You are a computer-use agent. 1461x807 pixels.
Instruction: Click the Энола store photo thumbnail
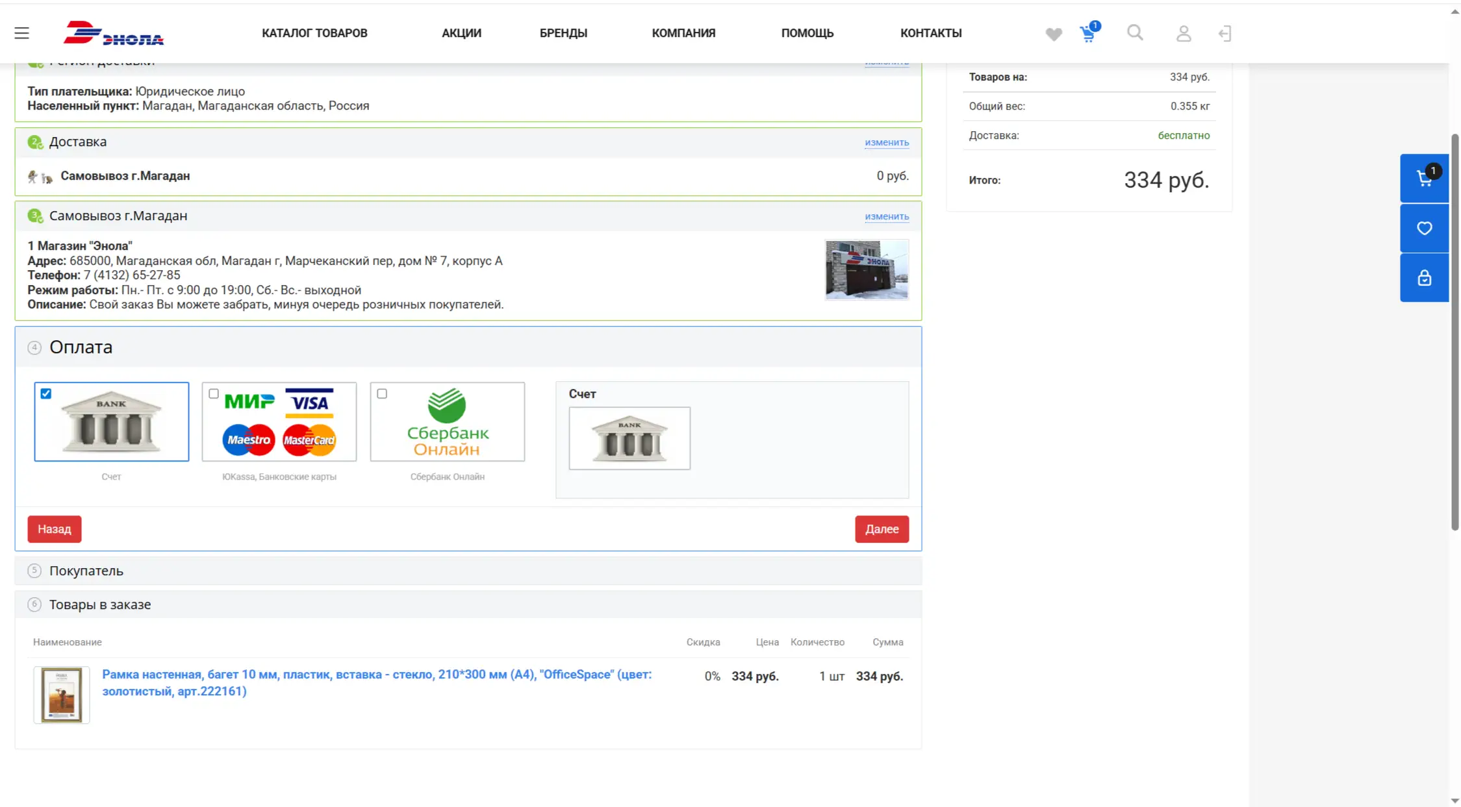(x=867, y=269)
